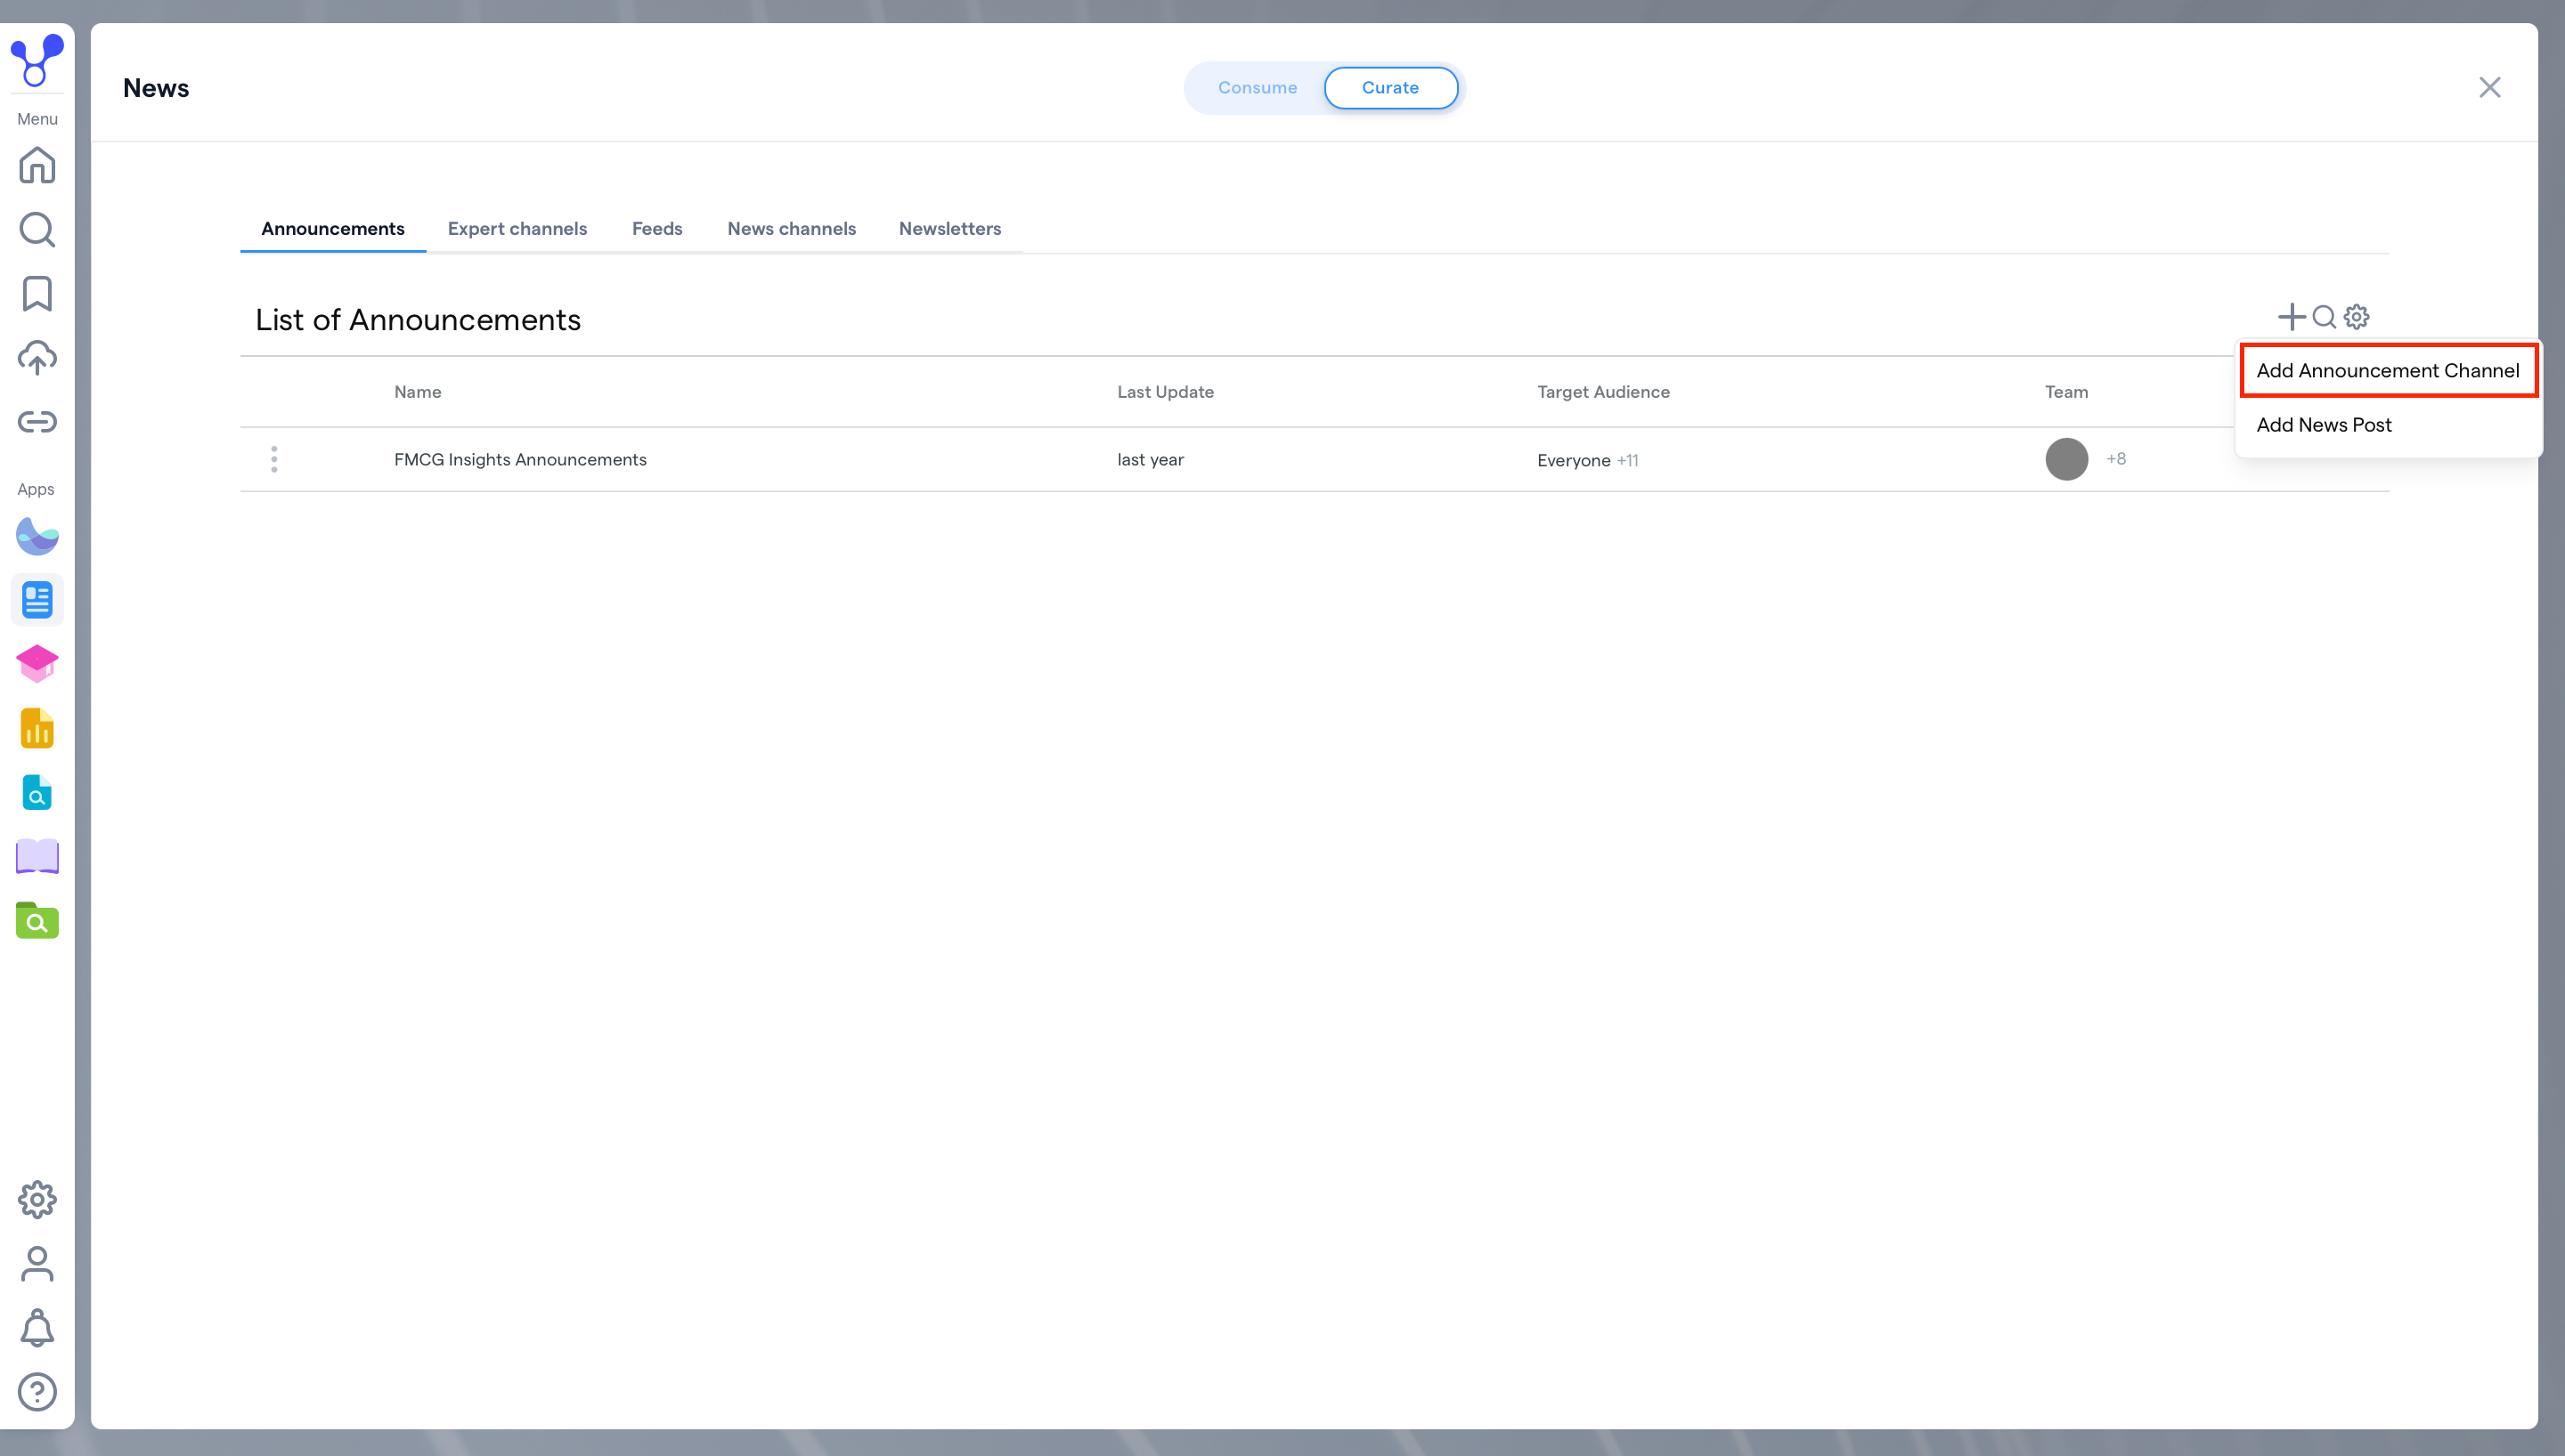Open the Settings gear in sidebar
The width and height of the screenshot is (2565, 1456).
tap(37, 1200)
